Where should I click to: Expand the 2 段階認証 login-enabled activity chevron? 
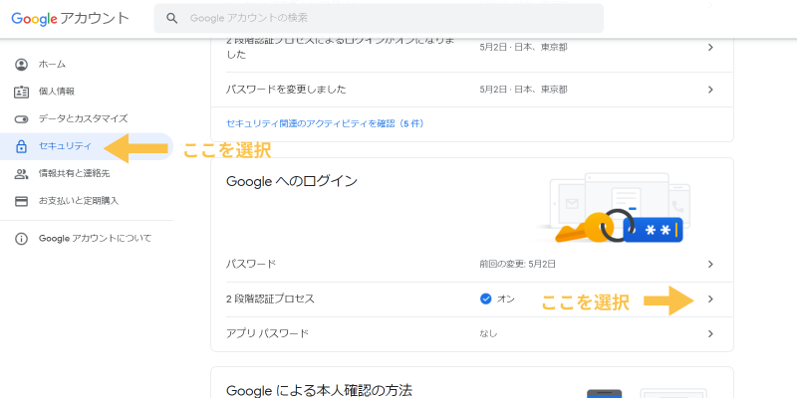pos(711,48)
